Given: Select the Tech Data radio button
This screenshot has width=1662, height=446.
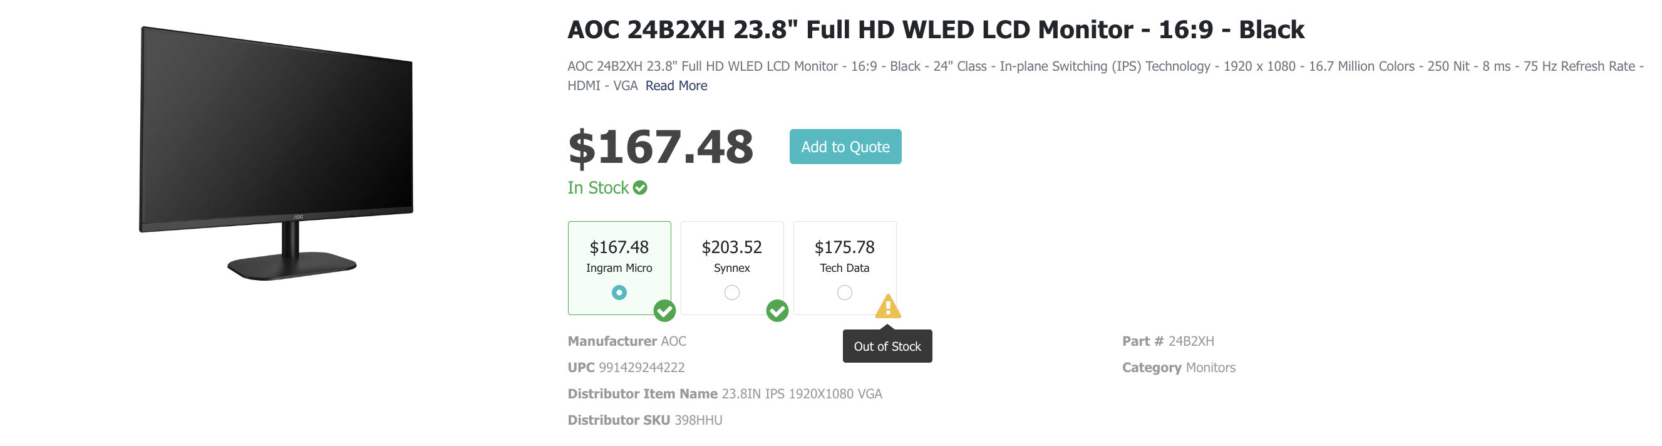Looking at the screenshot, I should click(845, 293).
